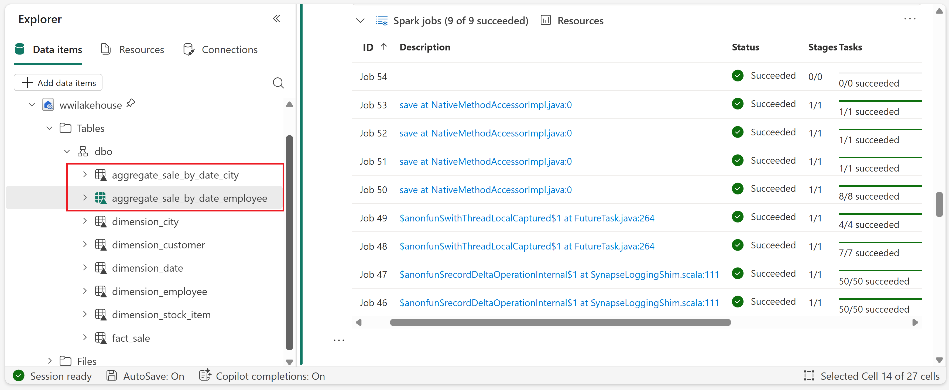Switch to the Resources tab in Explorer
The image size is (949, 390).
tap(132, 49)
